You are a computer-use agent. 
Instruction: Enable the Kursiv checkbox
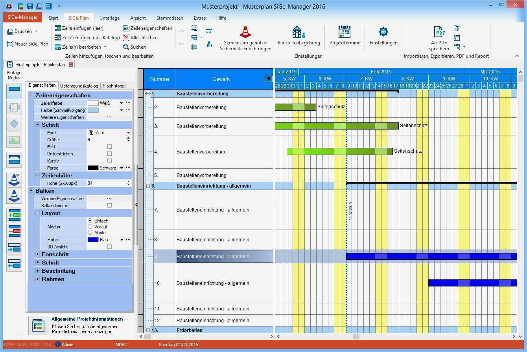coord(109,161)
